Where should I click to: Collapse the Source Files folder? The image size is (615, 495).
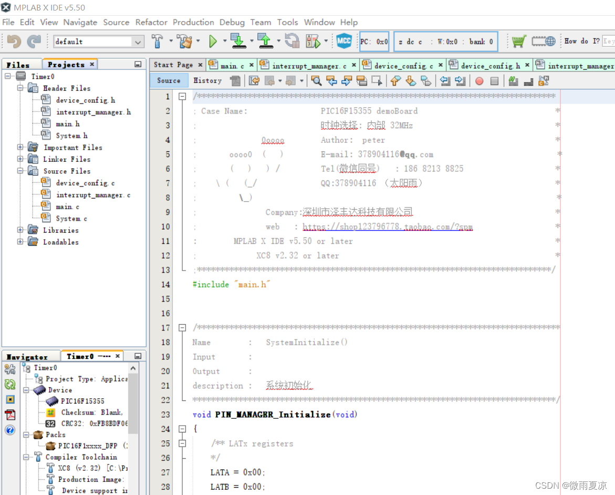[x=20, y=171]
